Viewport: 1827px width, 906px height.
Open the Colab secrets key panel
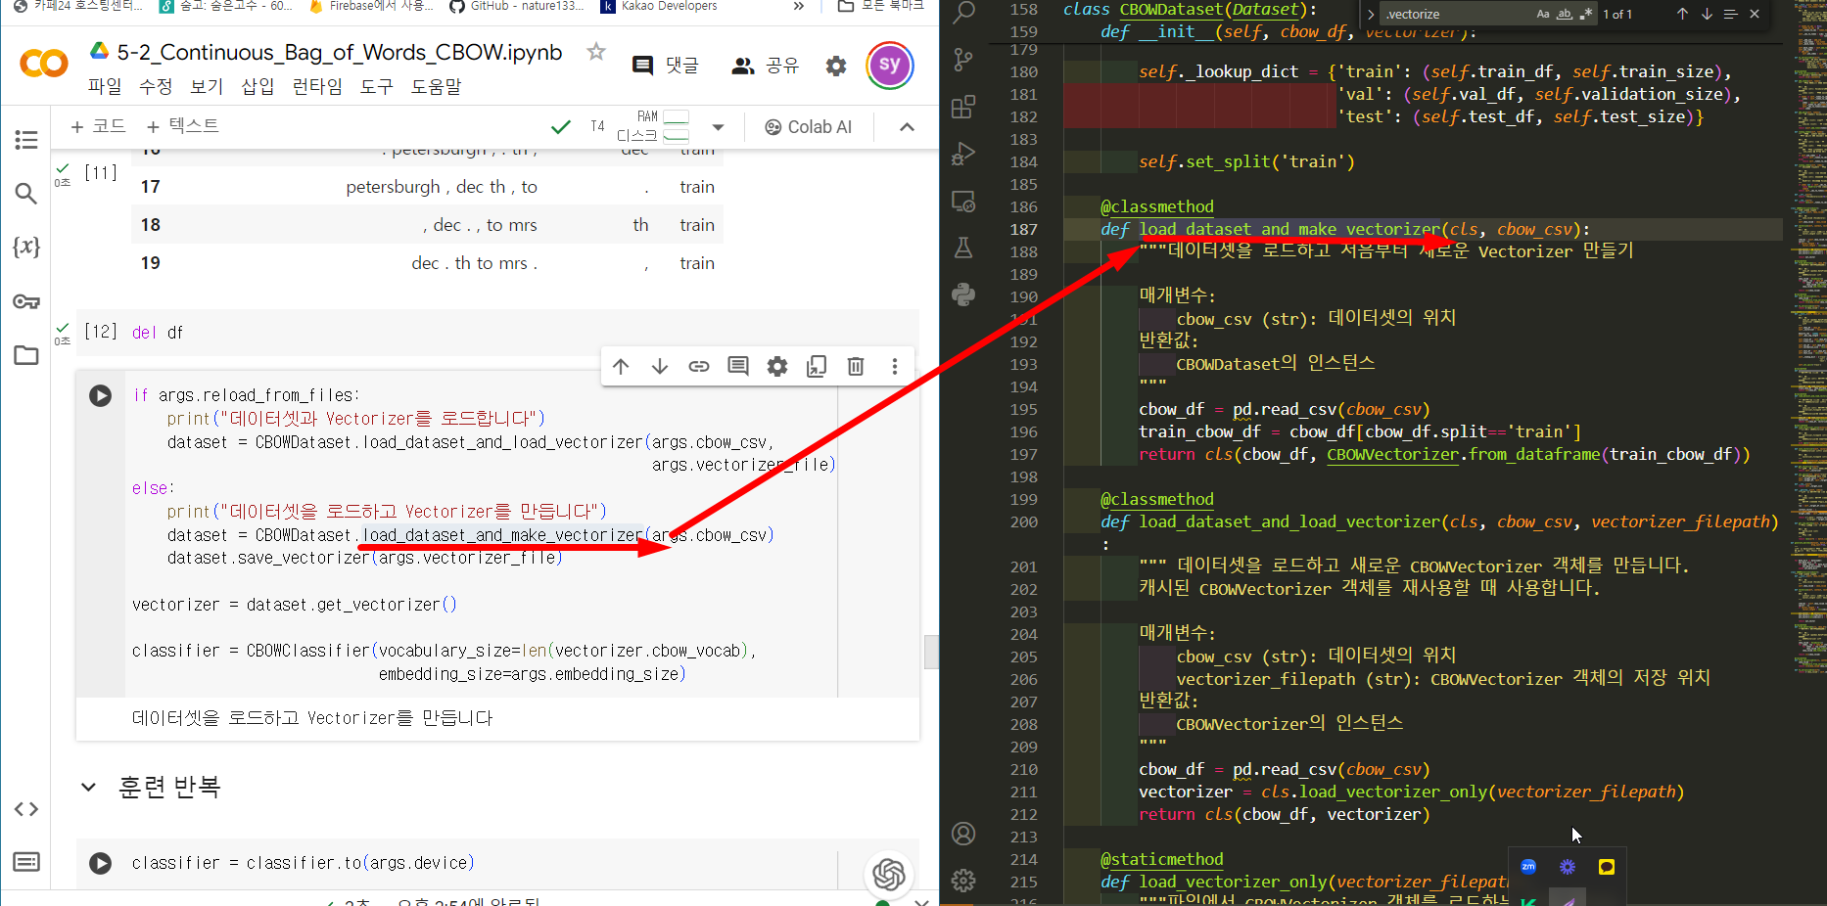[26, 301]
